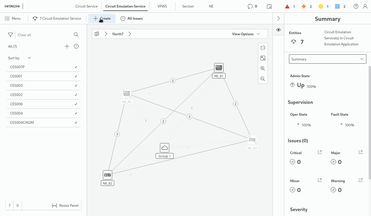
Task: Open the Summary combo box
Action: [x=328, y=59]
